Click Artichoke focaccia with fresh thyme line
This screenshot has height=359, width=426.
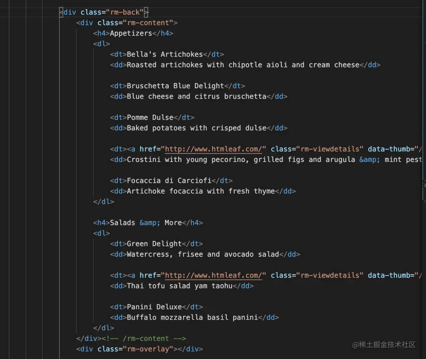[203, 191]
